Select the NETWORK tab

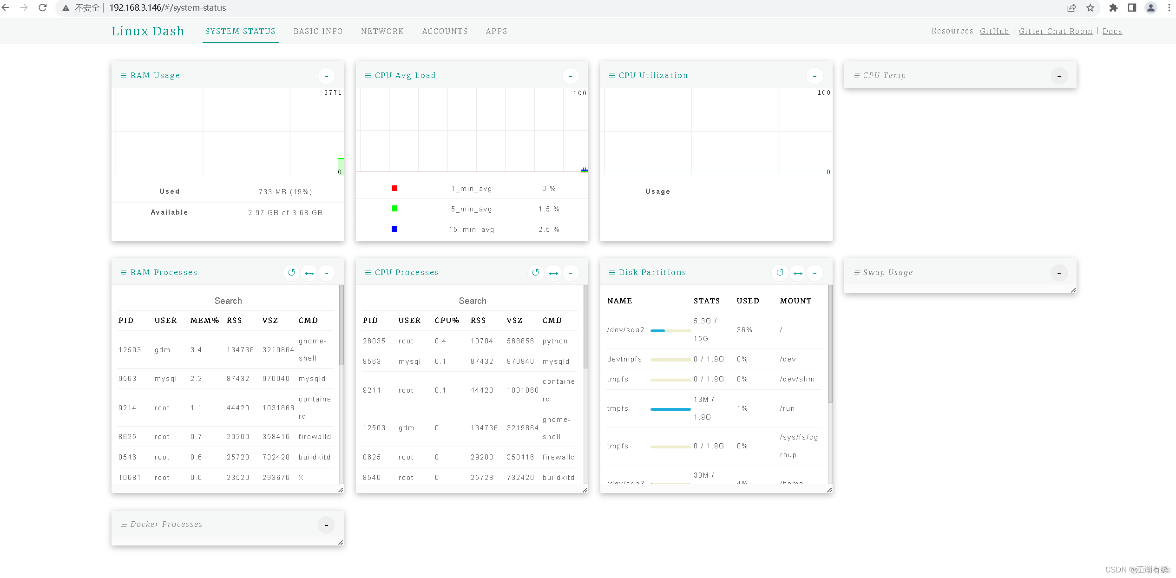click(x=381, y=31)
